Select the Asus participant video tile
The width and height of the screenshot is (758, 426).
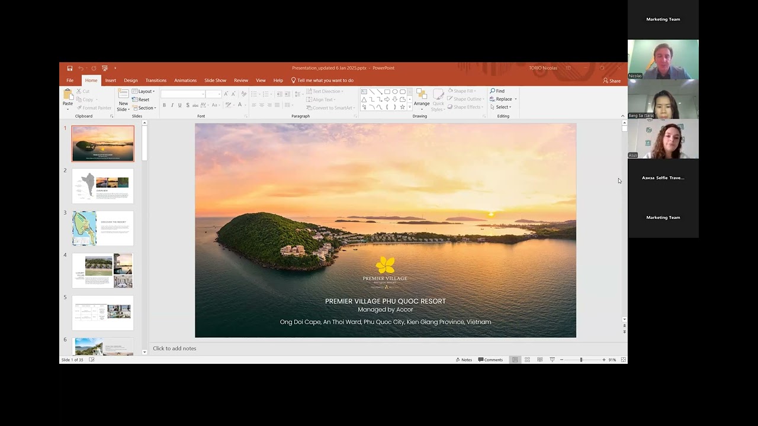point(663,138)
